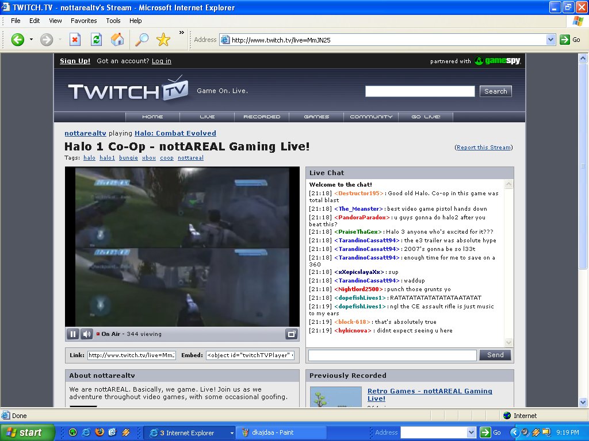Click the Stop loading icon
The width and height of the screenshot is (589, 441).
pyautogui.click(x=76, y=40)
